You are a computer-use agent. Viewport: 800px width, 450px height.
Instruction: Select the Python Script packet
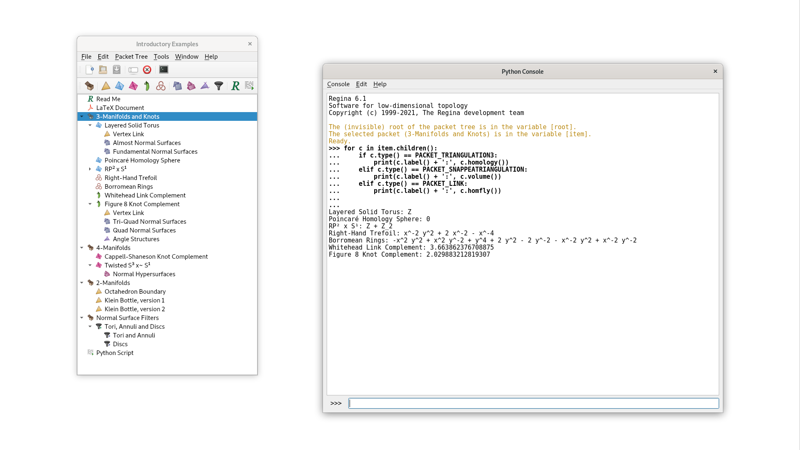(115, 353)
